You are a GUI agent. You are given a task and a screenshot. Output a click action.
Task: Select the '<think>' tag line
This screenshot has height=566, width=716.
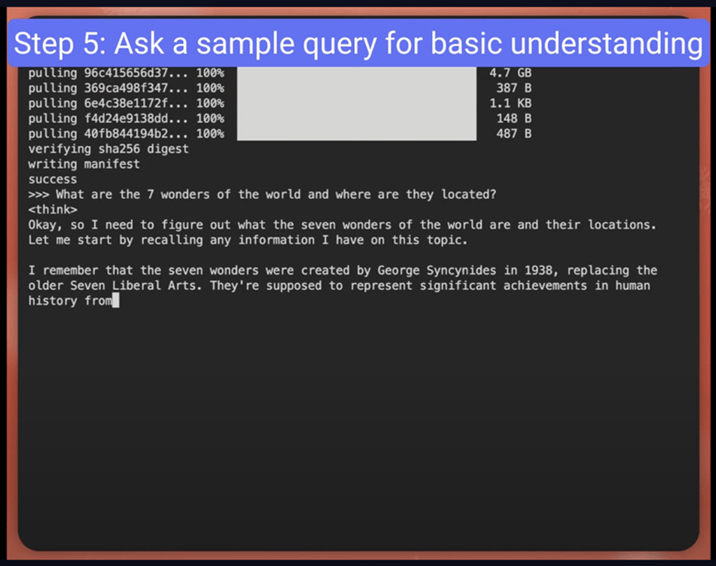(x=52, y=210)
